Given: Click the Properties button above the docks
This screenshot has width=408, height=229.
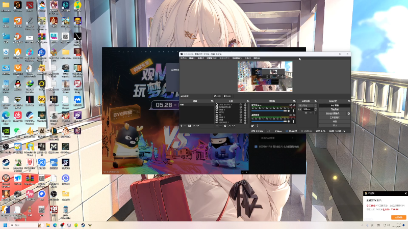Looking at the screenshot, I should [x=217, y=96].
